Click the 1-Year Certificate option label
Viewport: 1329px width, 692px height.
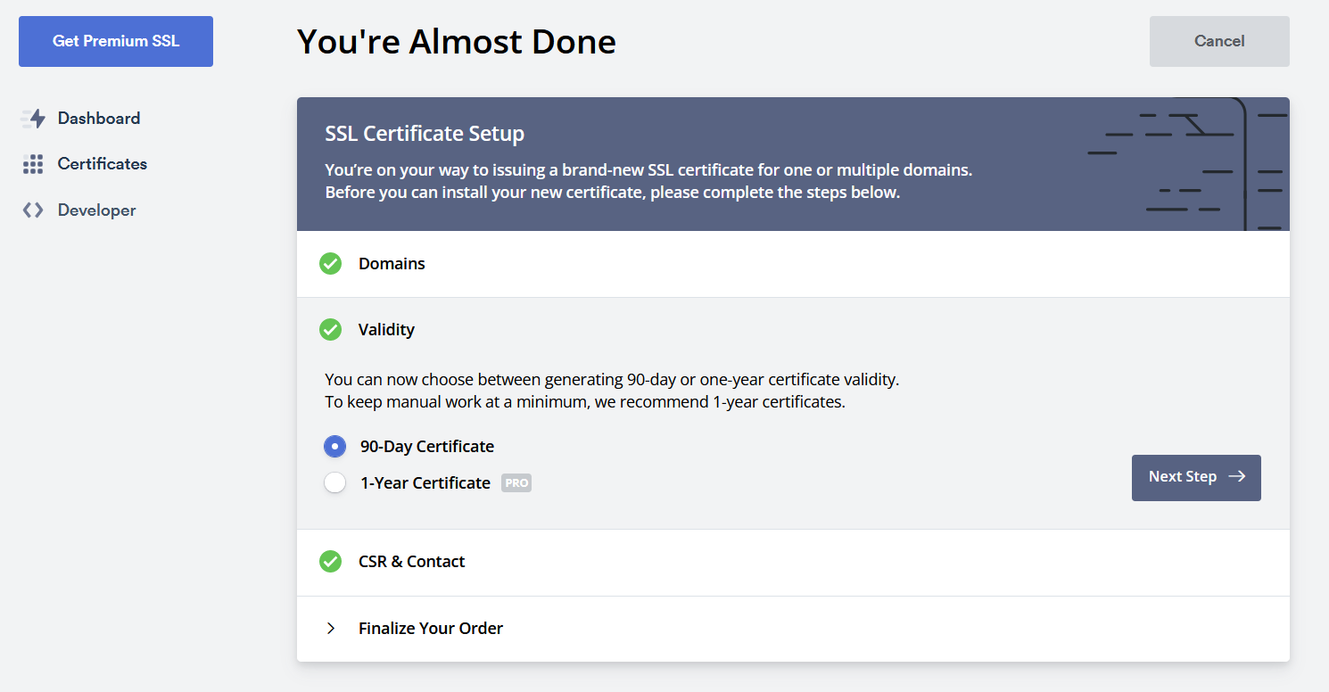click(425, 483)
